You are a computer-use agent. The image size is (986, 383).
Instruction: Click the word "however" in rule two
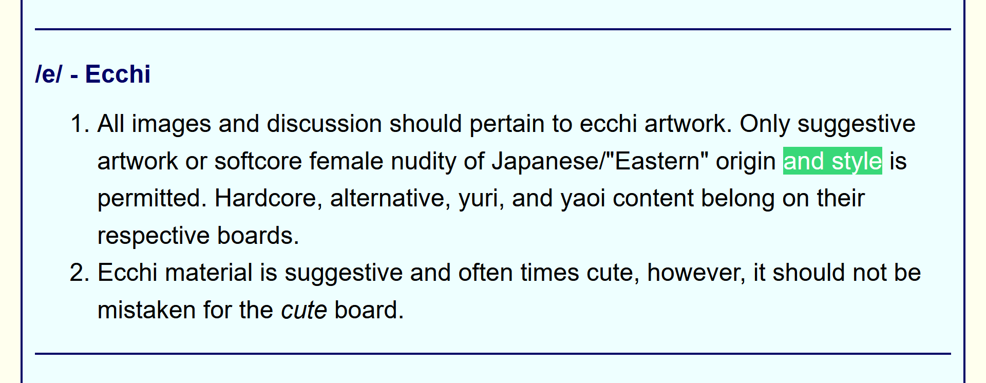[x=696, y=273]
